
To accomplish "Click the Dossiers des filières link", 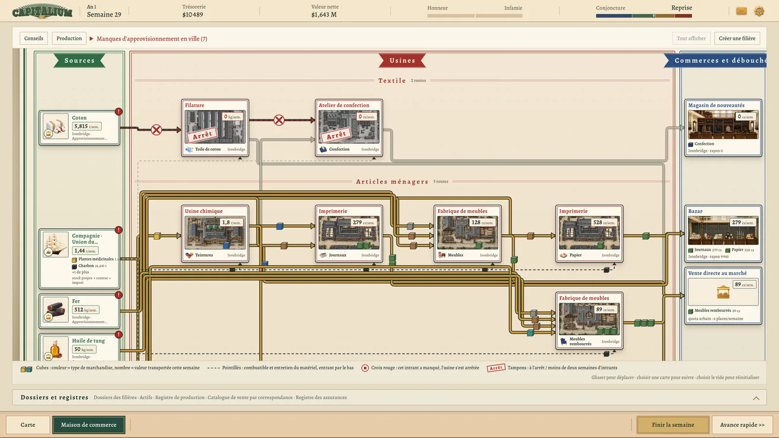I will pos(115,398).
